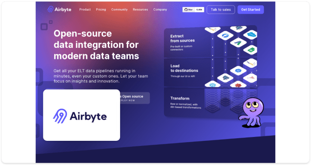Screen dimensions: 311x166
Task: Click the large Airbyte logo card
Action: 81,115
